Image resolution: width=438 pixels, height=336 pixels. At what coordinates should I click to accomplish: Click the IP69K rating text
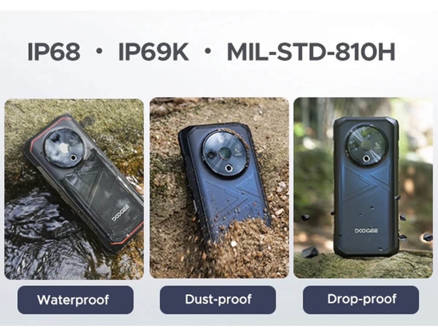click(x=154, y=51)
